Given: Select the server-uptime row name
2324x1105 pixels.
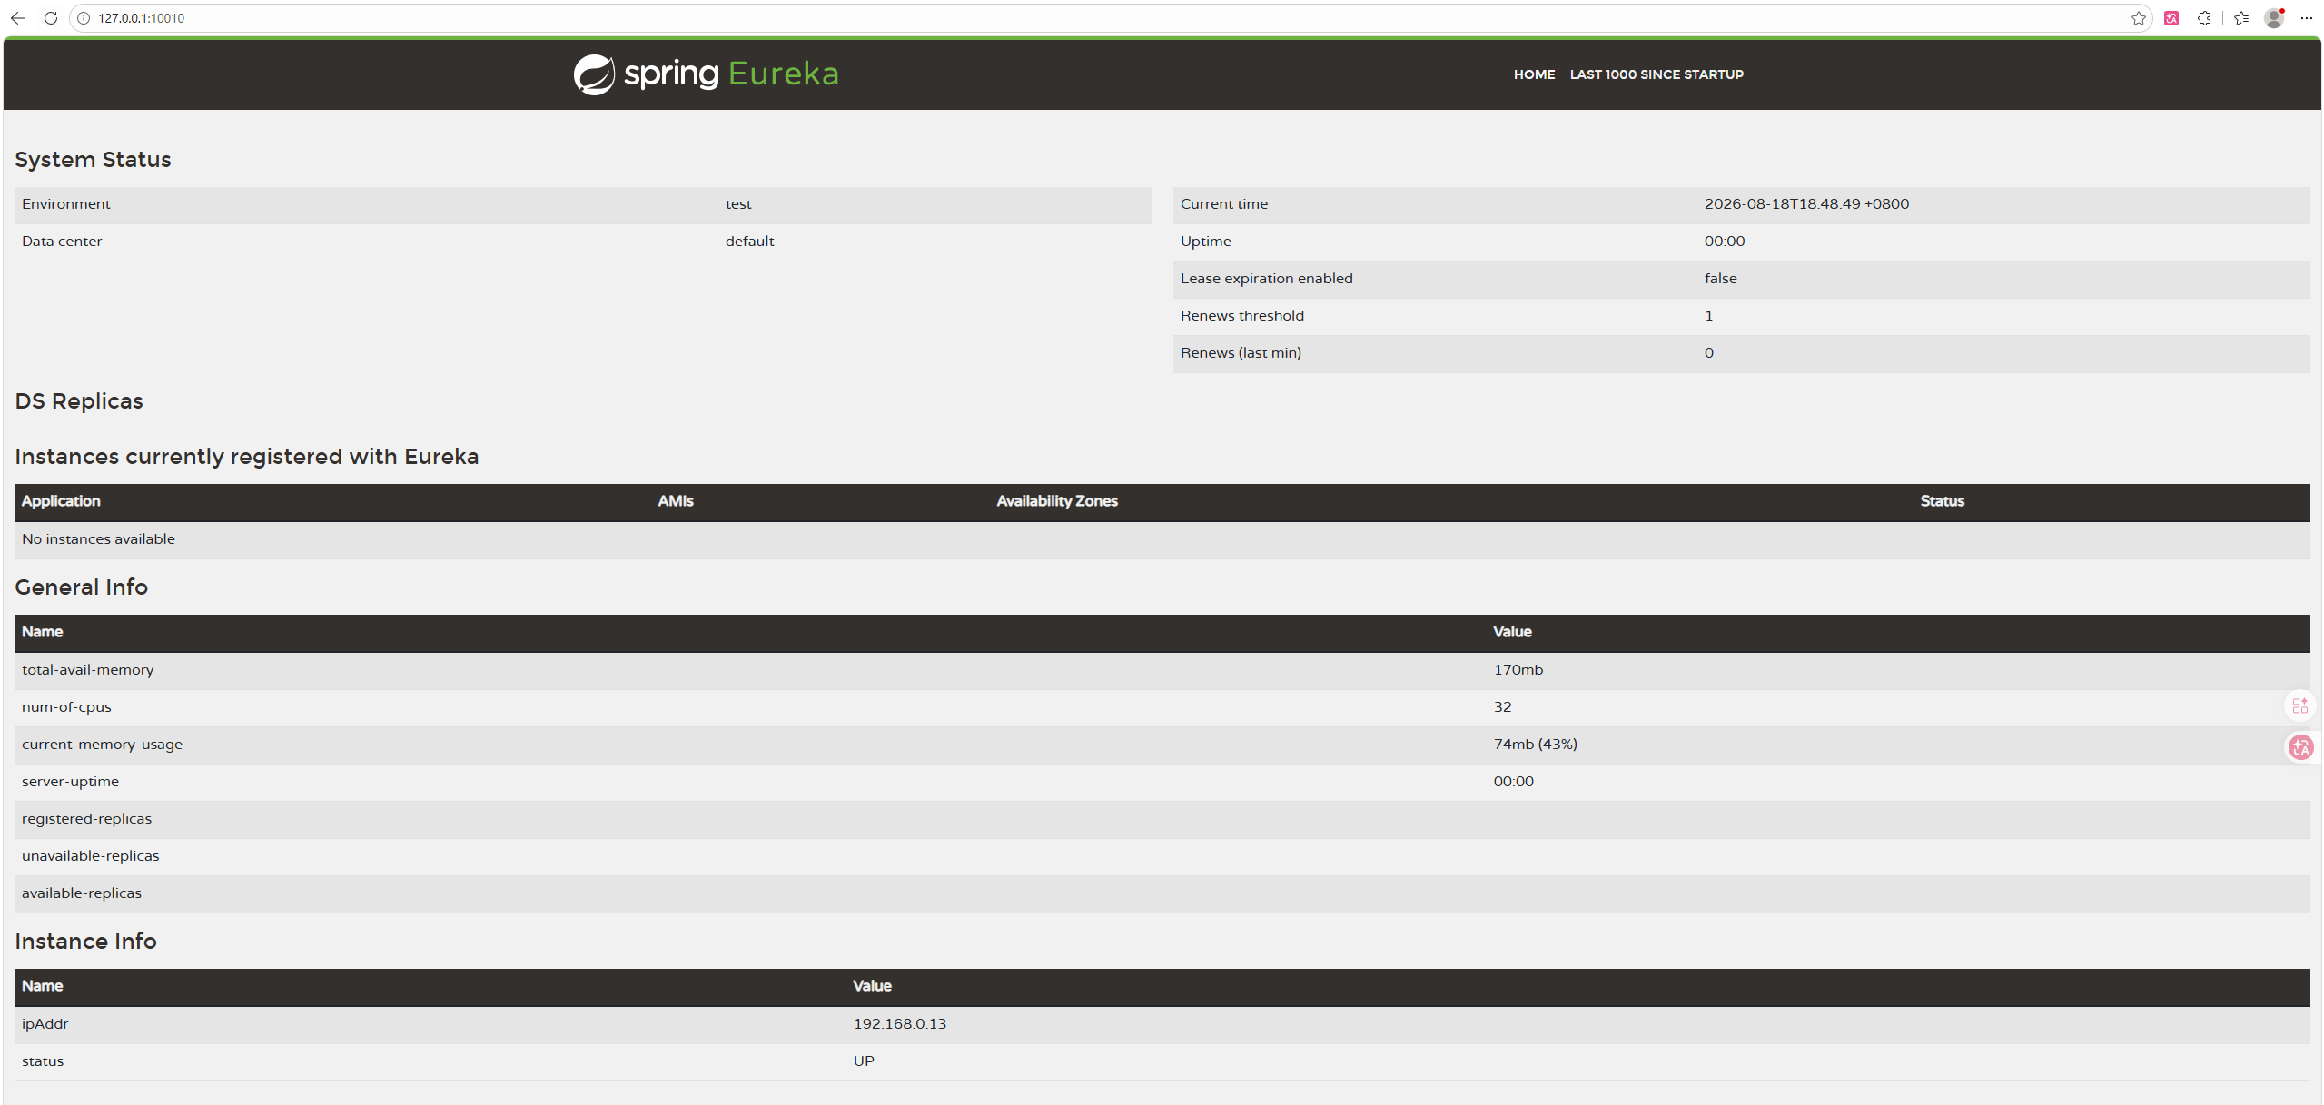Looking at the screenshot, I should (x=70, y=782).
